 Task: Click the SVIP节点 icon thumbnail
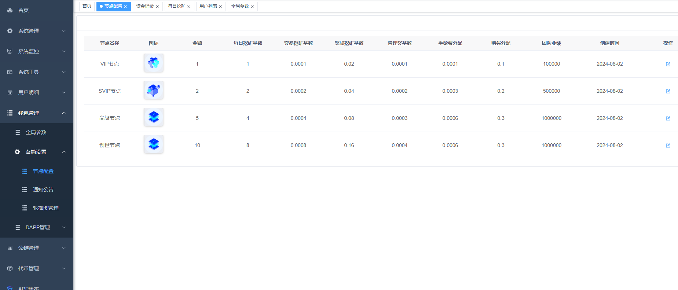pyautogui.click(x=154, y=90)
